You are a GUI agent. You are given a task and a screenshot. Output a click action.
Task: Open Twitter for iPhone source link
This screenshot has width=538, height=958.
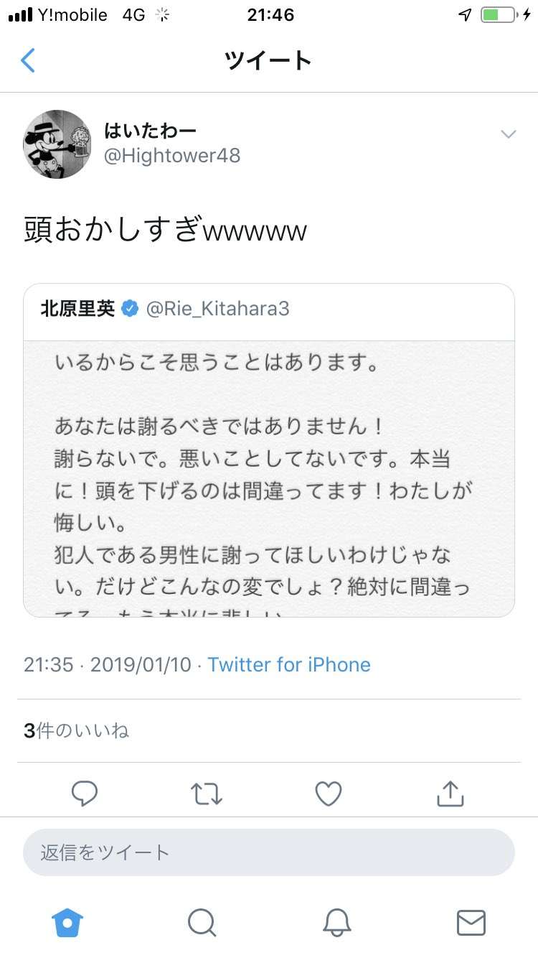(289, 664)
